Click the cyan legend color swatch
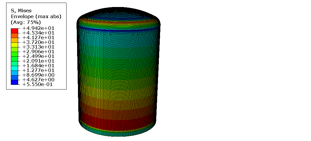Image resolution: width=311 pixels, height=141 pixels. (x=14, y=68)
